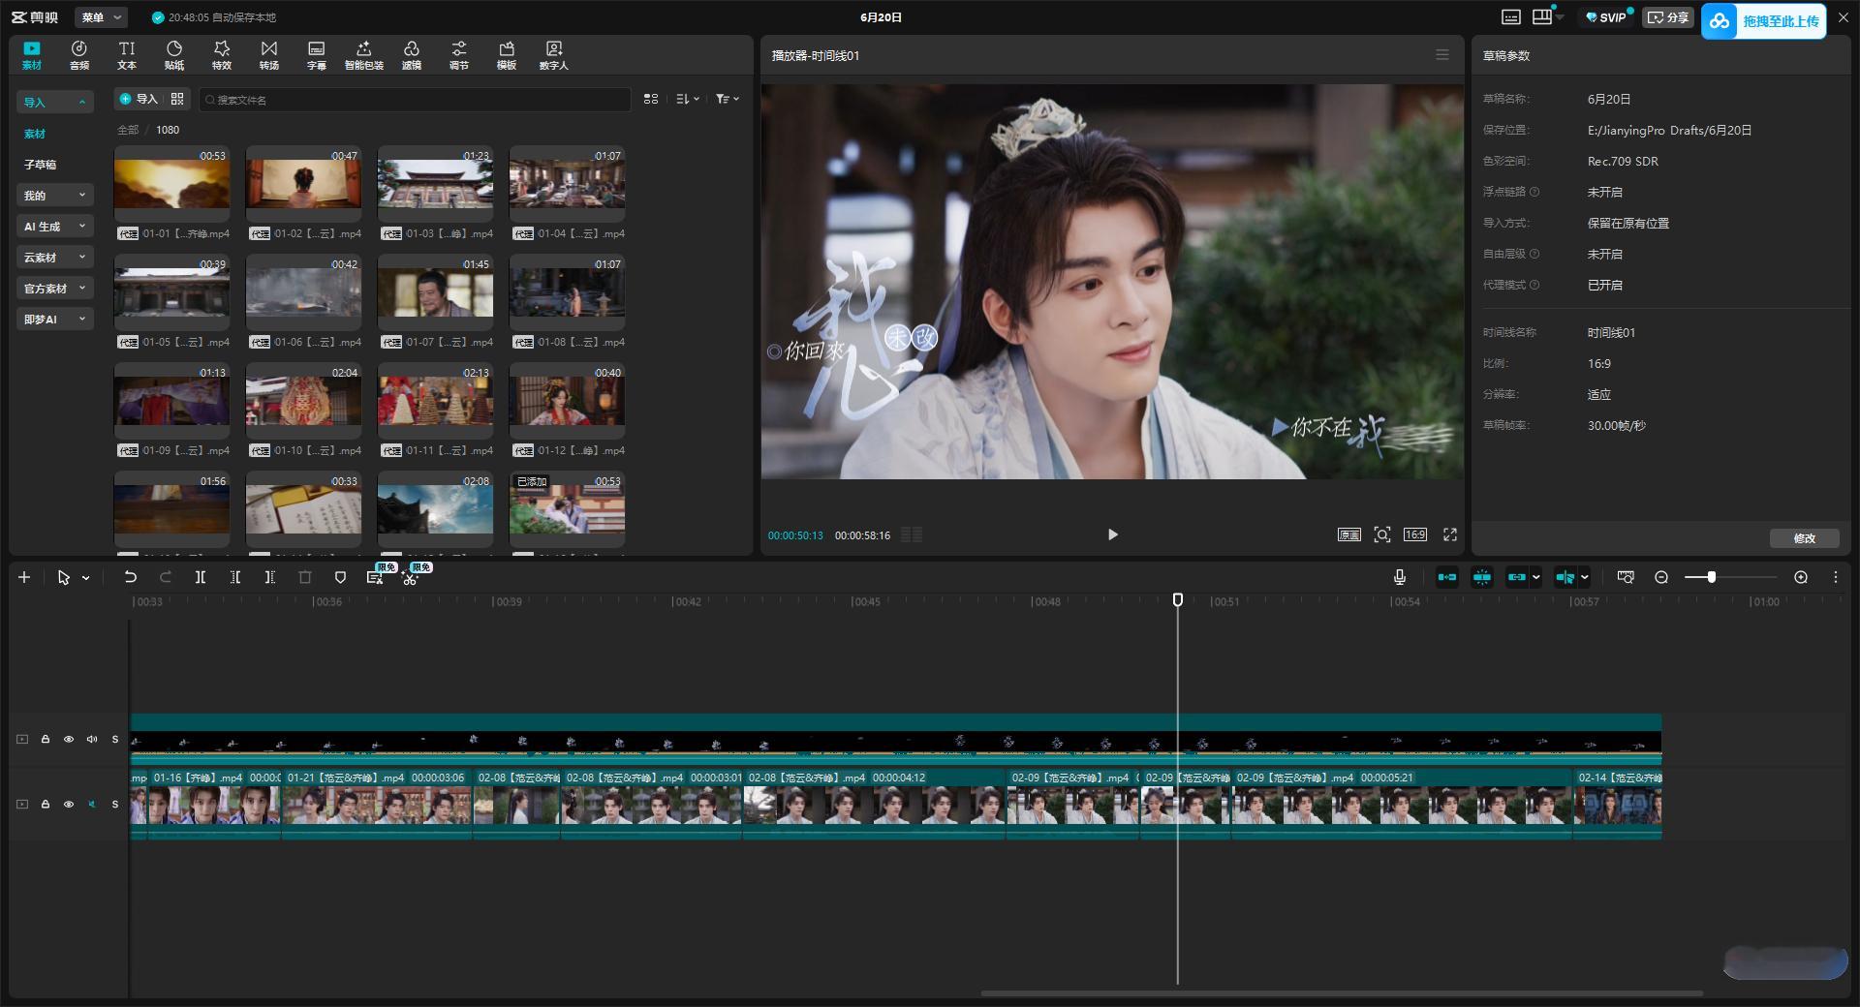Image resolution: width=1860 pixels, height=1007 pixels.
Task: Click the 导入 import button with plus icon
Action: coord(138,99)
